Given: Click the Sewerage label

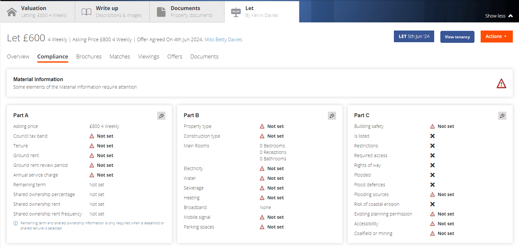Looking at the screenshot, I should click(194, 188).
